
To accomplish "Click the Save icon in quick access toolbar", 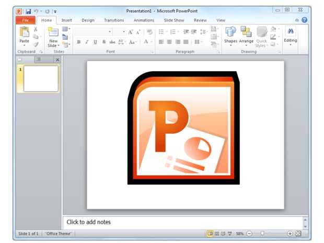I will point(28,11).
